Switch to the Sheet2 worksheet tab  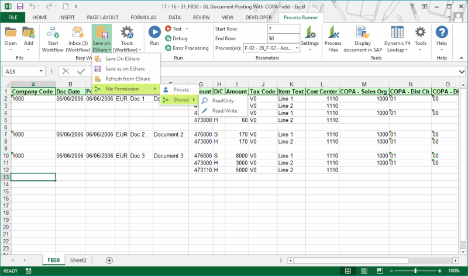point(78,260)
